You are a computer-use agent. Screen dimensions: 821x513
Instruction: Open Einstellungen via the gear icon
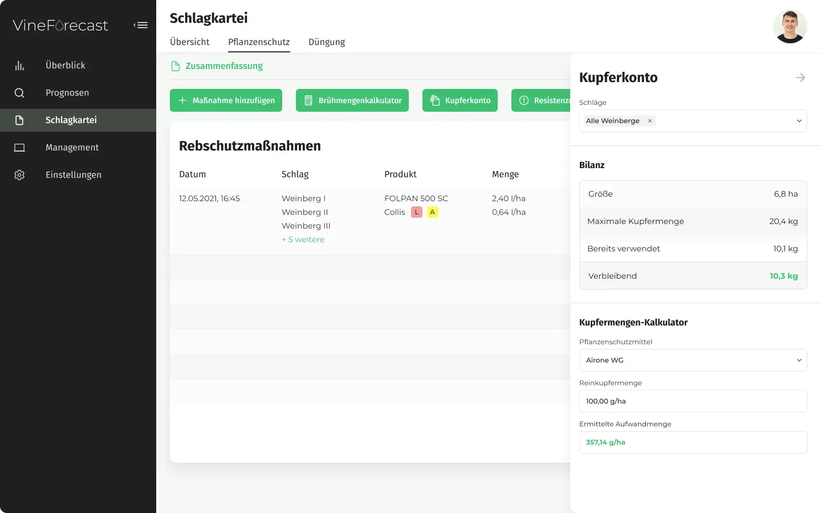click(19, 175)
